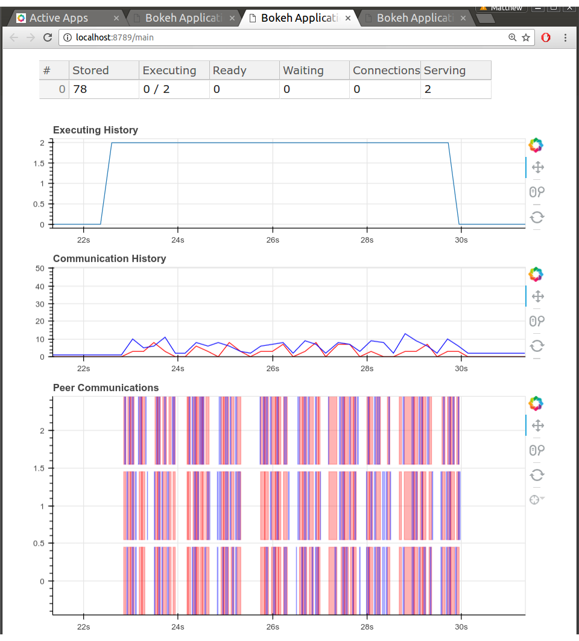579x641 pixels.
Task: Reset the Peer Communications plot
Action: [536, 475]
